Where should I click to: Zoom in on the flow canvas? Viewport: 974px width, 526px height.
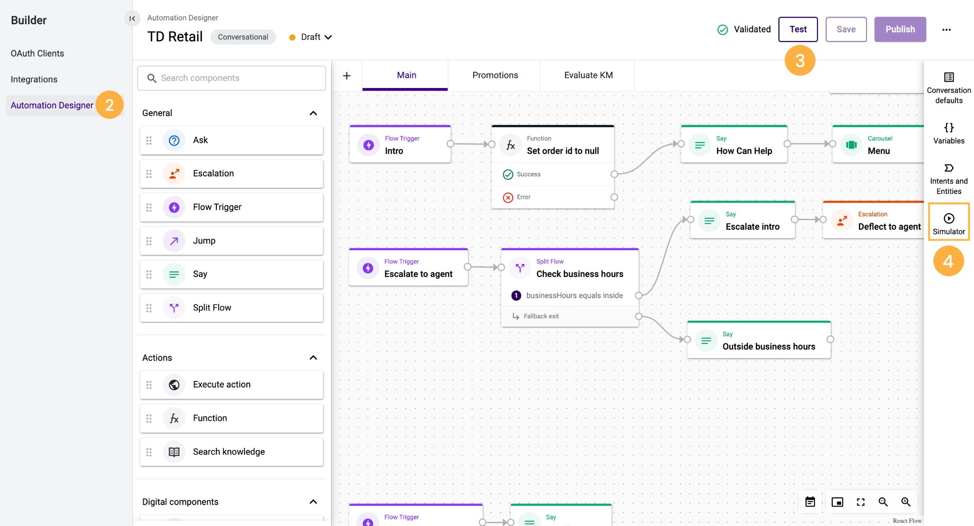point(906,502)
